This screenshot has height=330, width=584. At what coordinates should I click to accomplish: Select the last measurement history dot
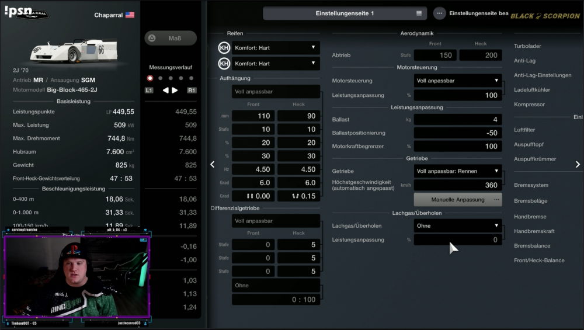pyautogui.click(x=191, y=78)
